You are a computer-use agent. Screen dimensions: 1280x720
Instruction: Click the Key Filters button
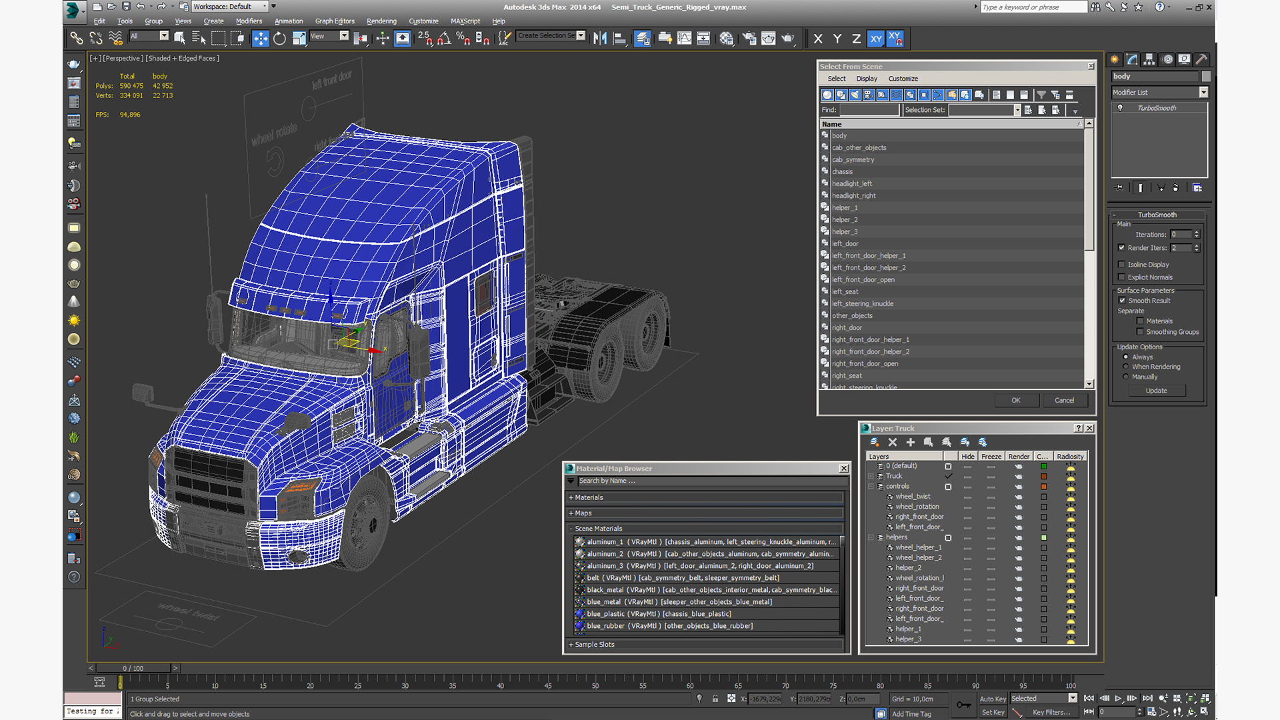click(x=1051, y=712)
